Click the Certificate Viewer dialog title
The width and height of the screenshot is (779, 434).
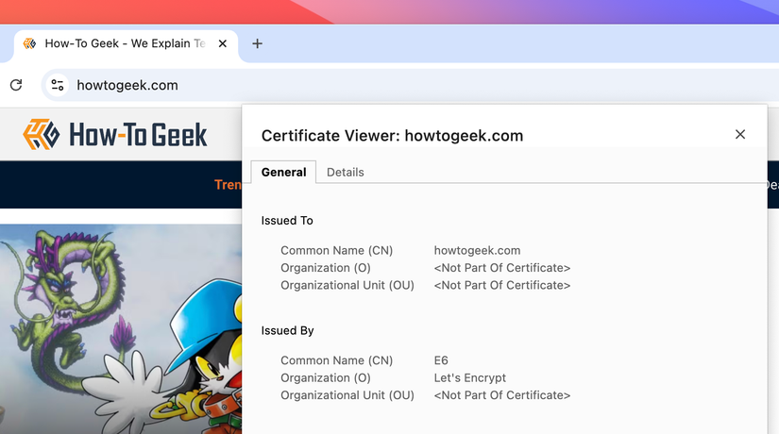point(392,135)
